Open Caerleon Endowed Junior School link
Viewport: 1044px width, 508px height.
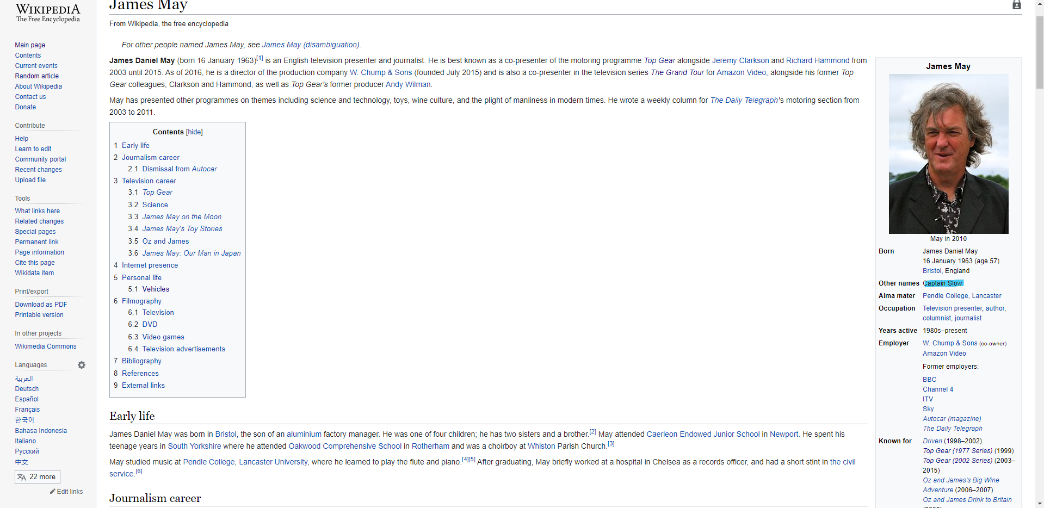click(x=703, y=434)
